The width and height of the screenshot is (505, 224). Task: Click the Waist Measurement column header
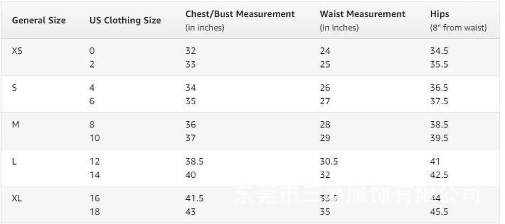point(362,14)
